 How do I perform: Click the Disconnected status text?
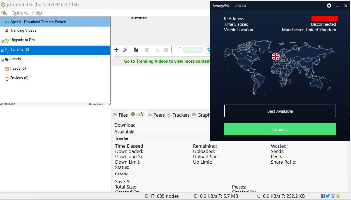(324, 24)
